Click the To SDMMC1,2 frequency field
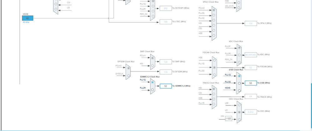 [166, 86]
